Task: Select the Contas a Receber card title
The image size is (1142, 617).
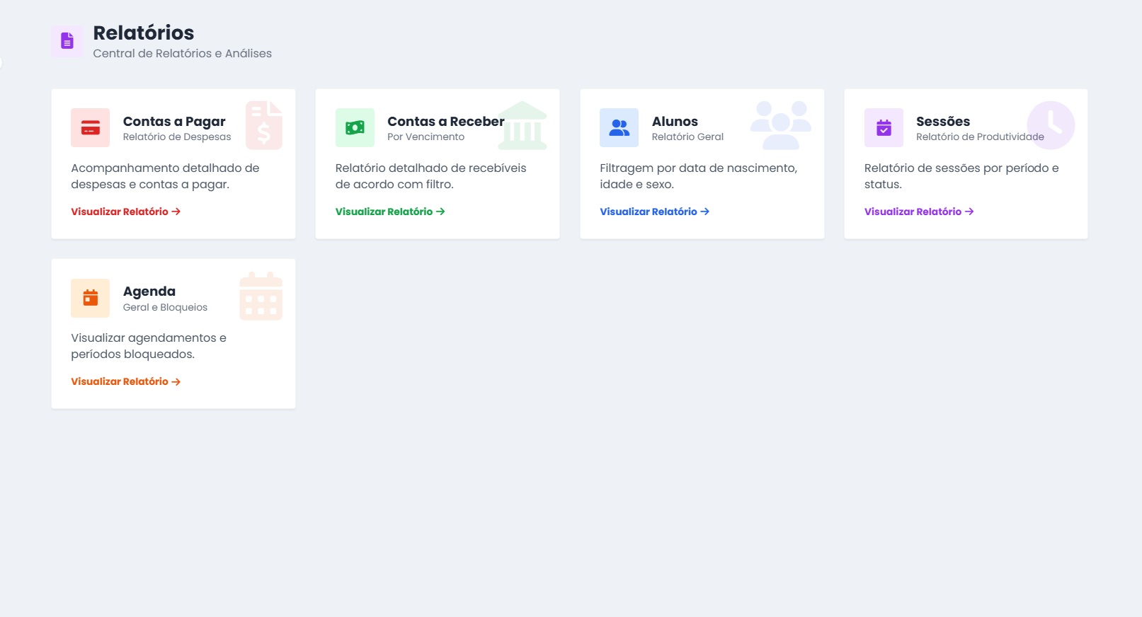Action: [x=445, y=122]
